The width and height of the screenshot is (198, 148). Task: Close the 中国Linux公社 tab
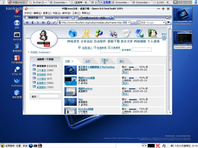click(111, 18)
